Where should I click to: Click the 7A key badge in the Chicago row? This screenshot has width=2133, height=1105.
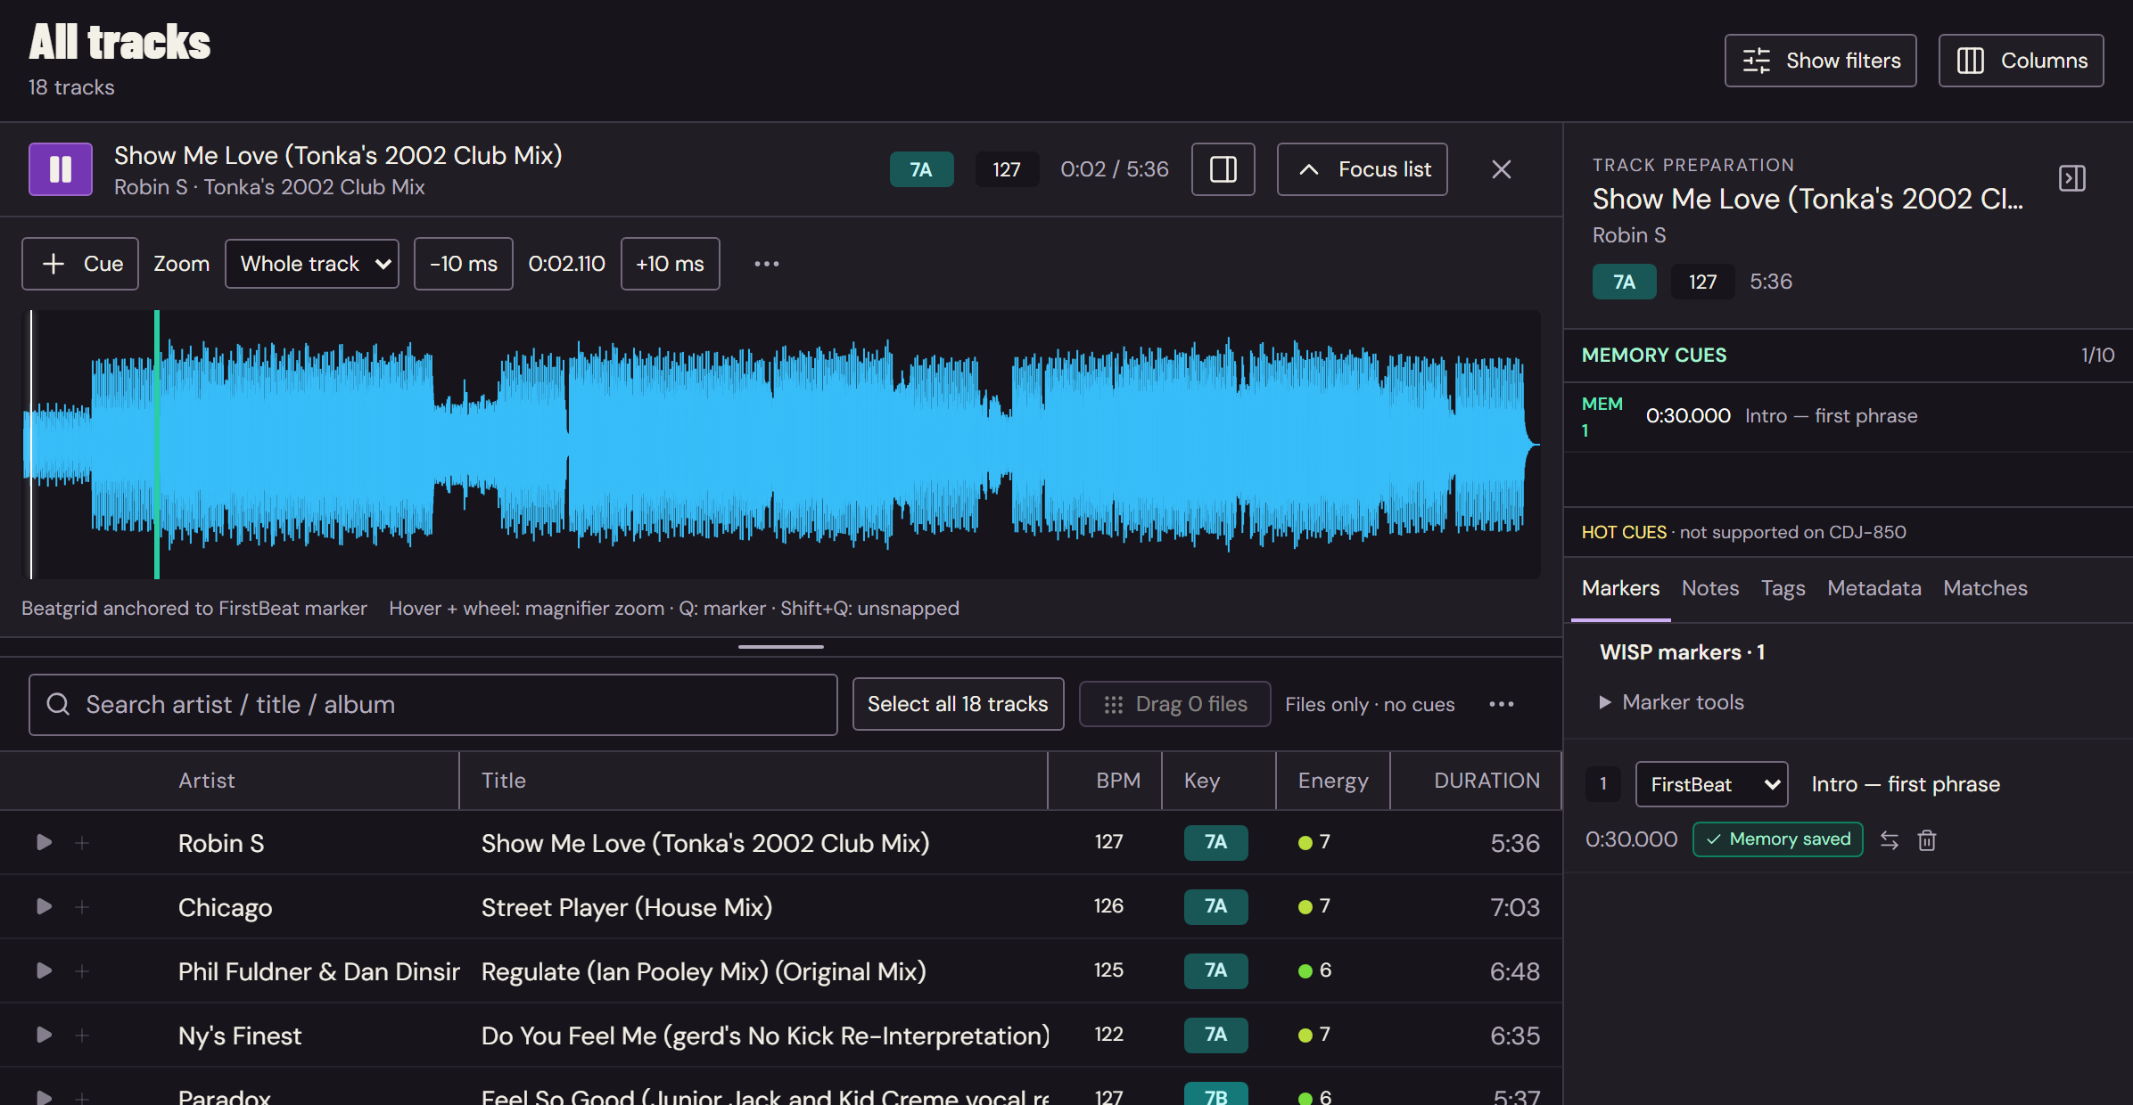[1216, 906]
